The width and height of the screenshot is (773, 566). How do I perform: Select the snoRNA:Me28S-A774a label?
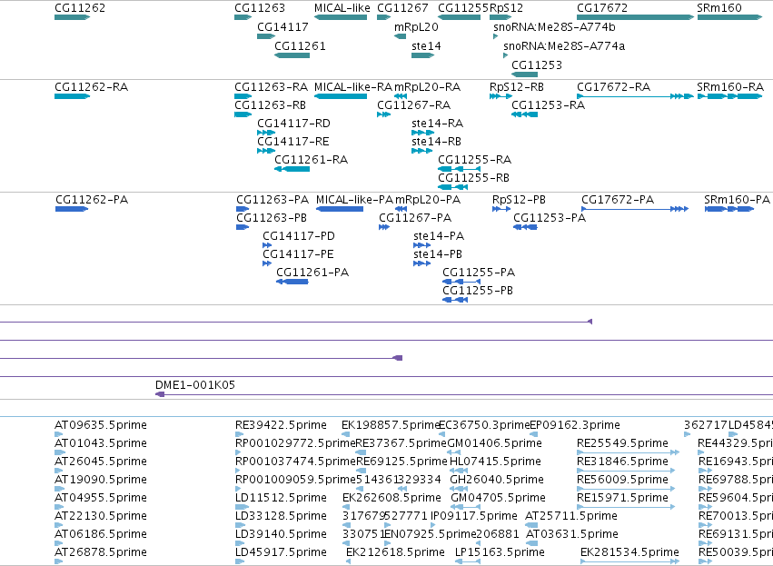564,46
